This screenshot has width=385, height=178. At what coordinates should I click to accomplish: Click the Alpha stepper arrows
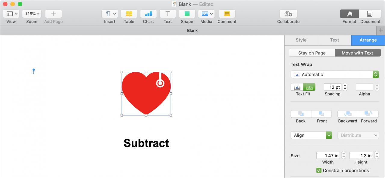(377, 87)
